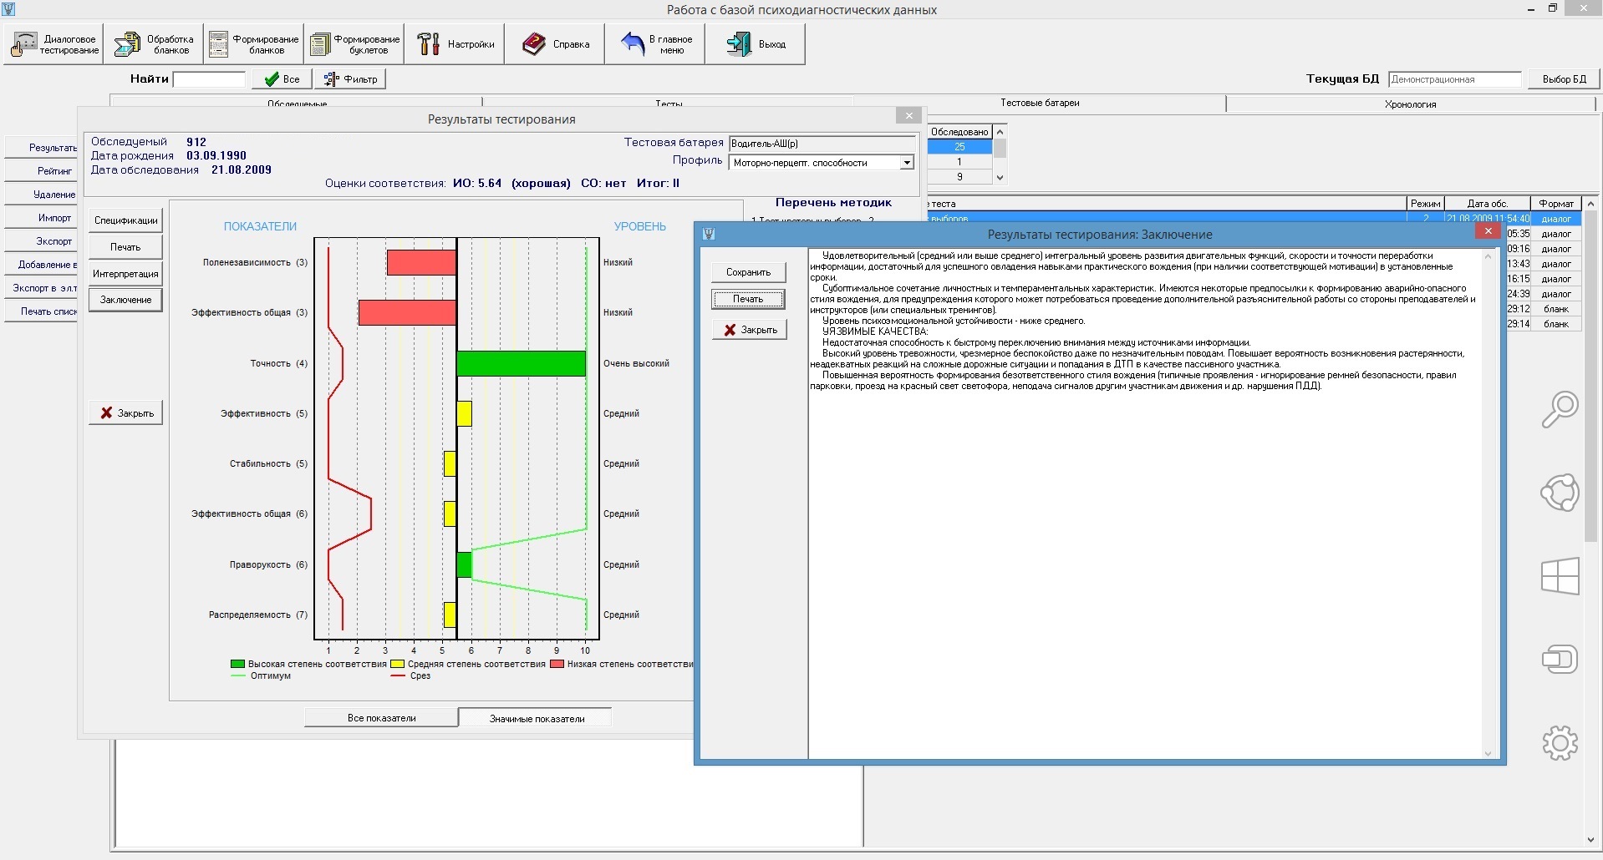Screen dimensions: 1603x860
Task: Click the Найти search input field
Action: (x=209, y=79)
